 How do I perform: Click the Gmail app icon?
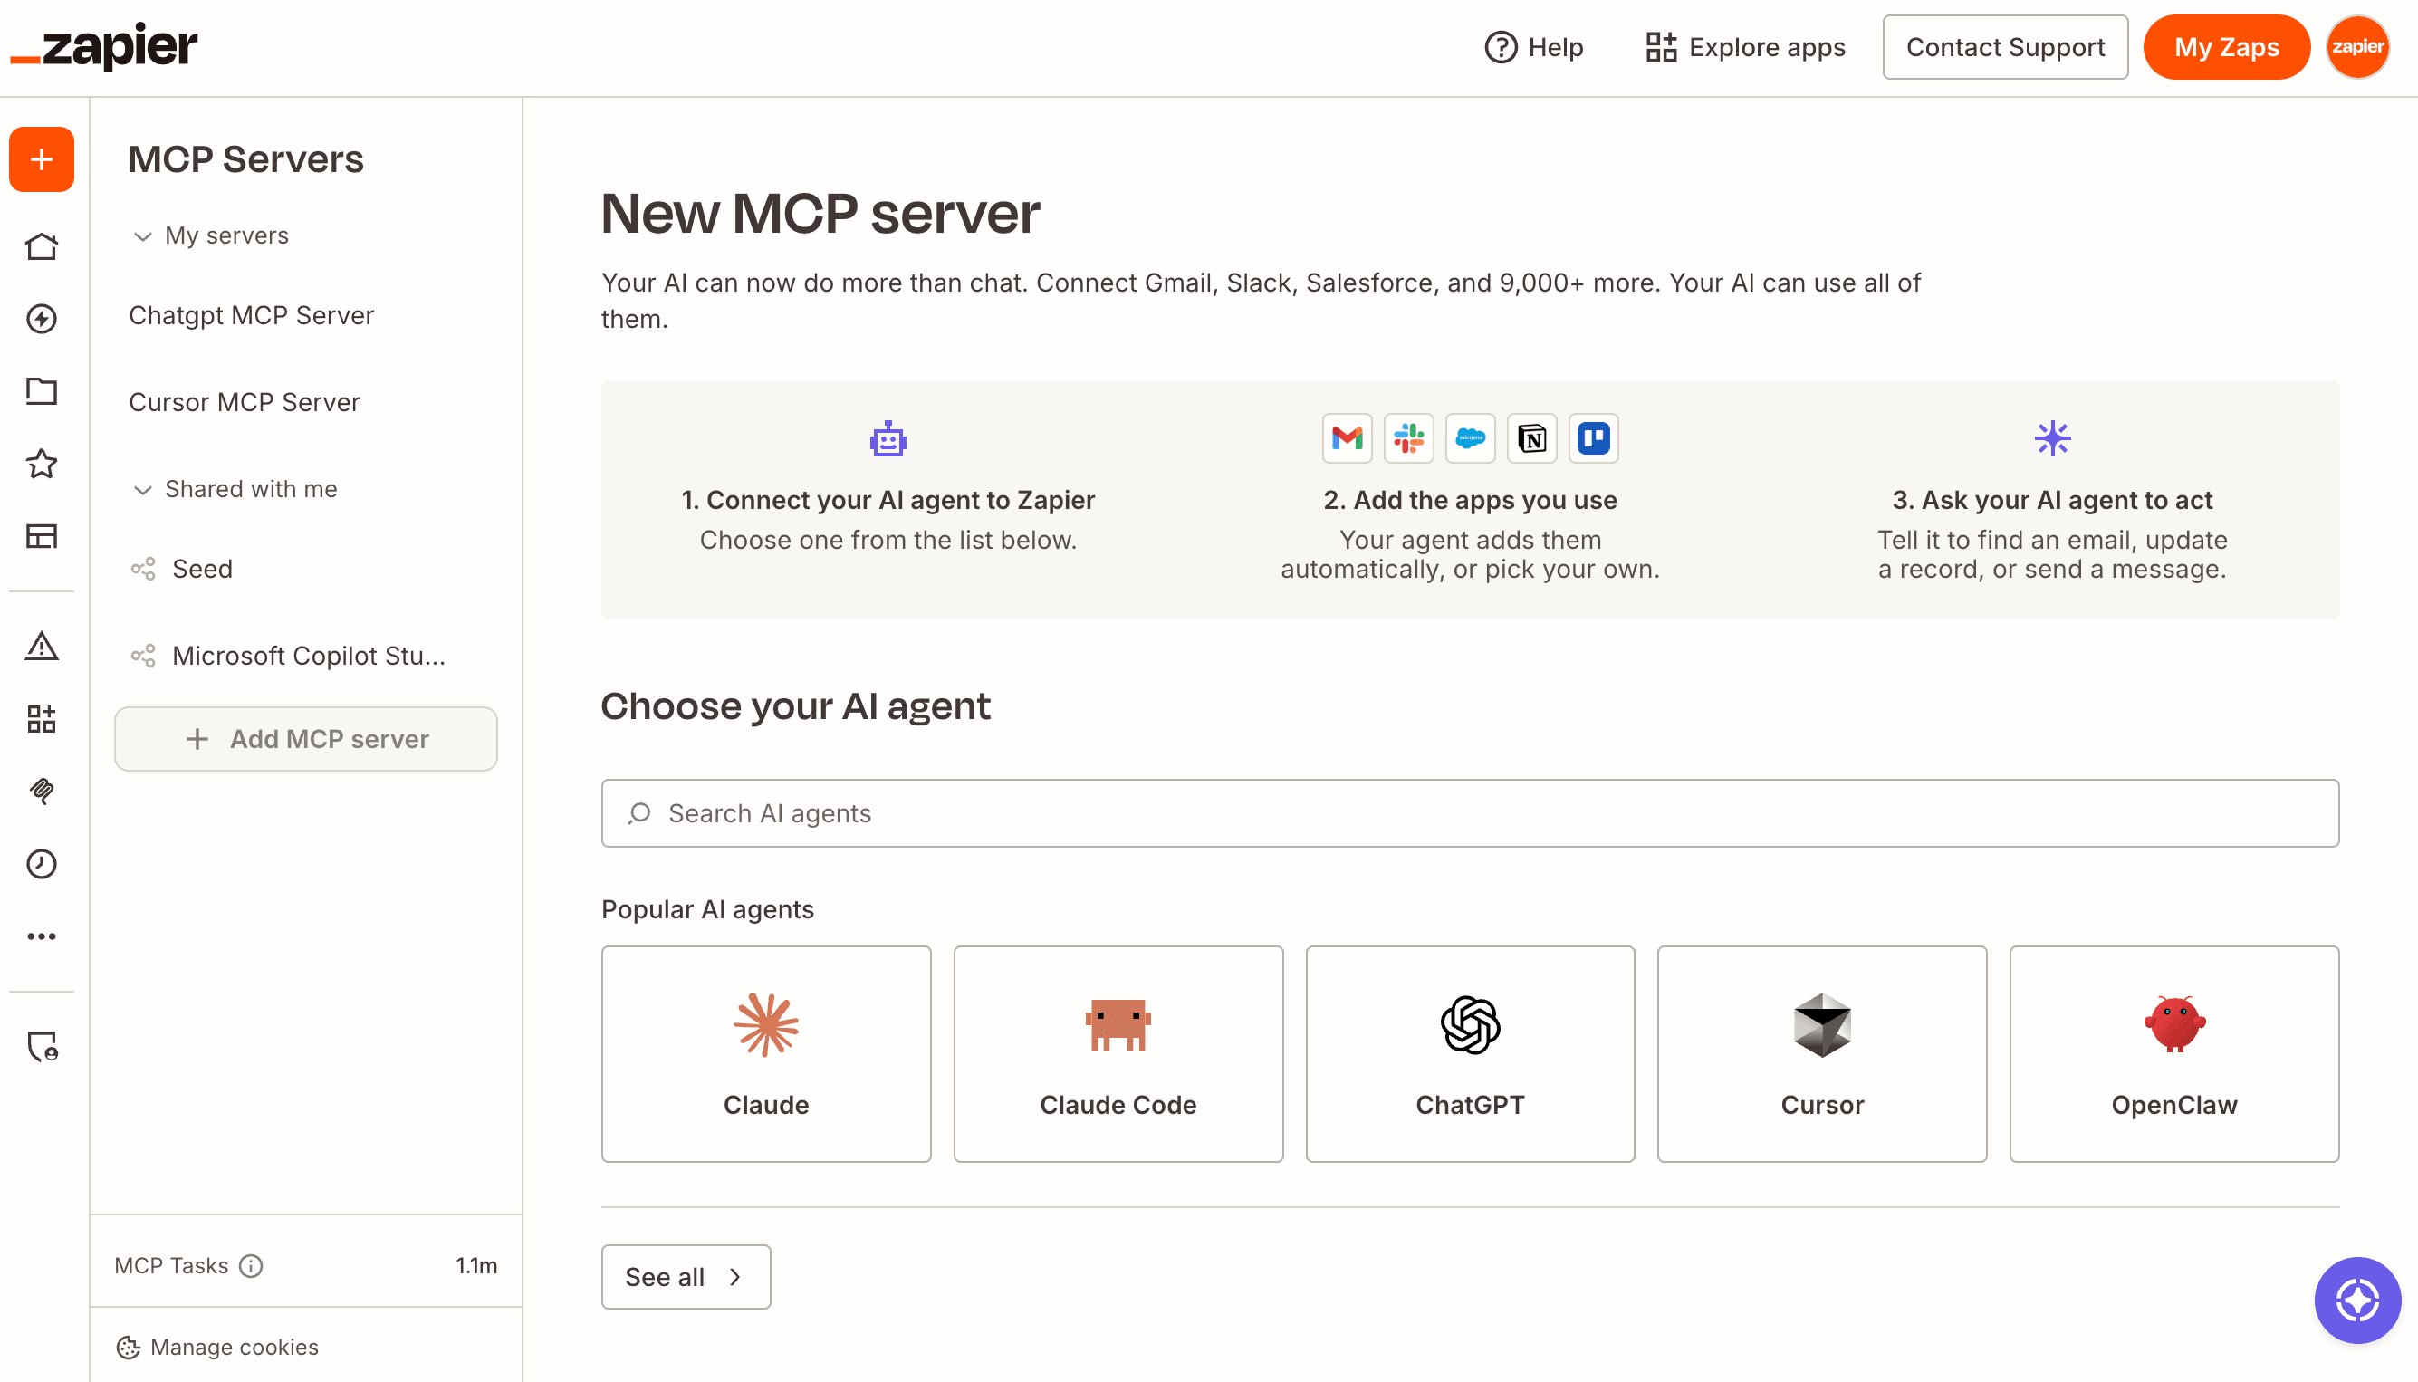[1347, 438]
